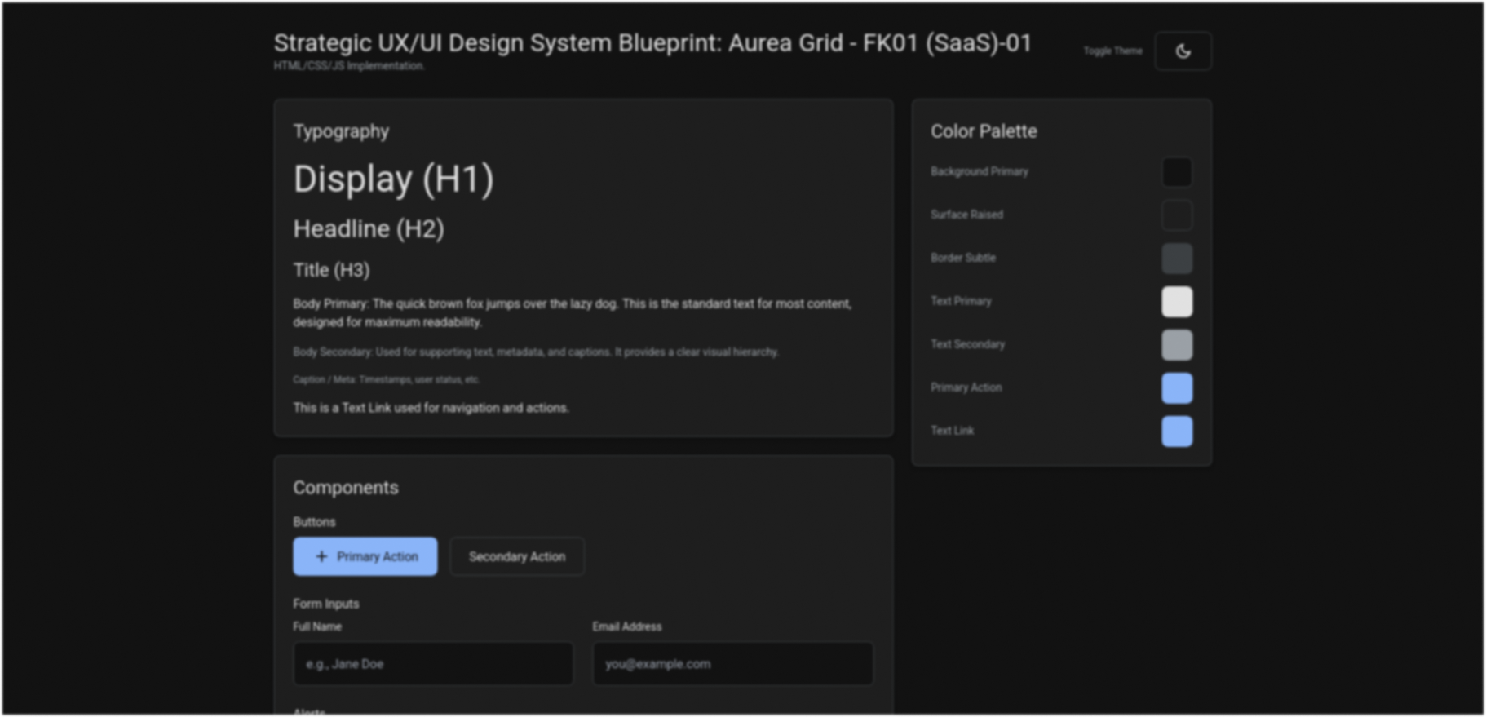Click the Display (H1) heading sample
This screenshot has width=1486, height=717.
[x=393, y=179]
